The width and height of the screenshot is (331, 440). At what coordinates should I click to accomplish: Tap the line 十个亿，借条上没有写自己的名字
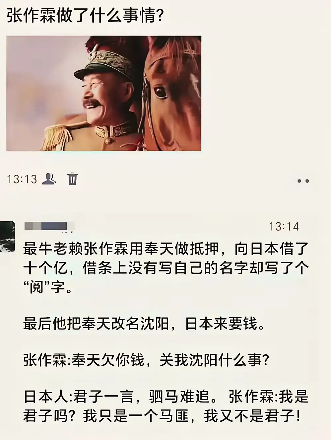[x=166, y=268]
